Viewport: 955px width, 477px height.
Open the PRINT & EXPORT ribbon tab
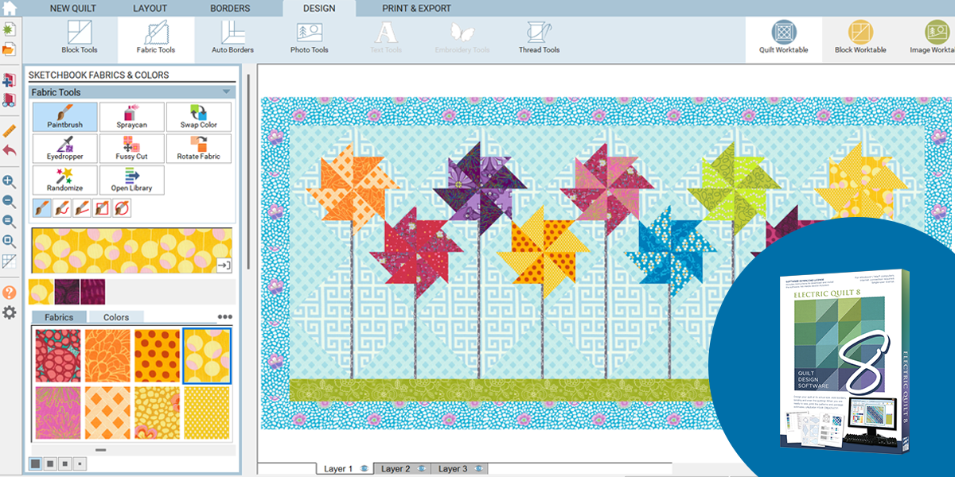point(415,8)
